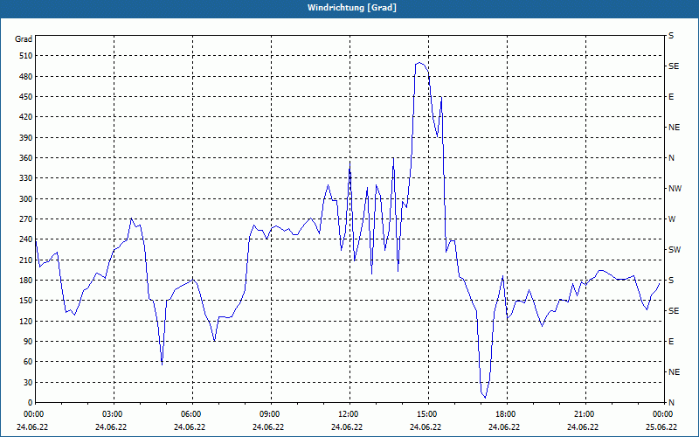Click the NE label between 420 and 390
This screenshot has height=437, width=699.
[x=674, y=128]
